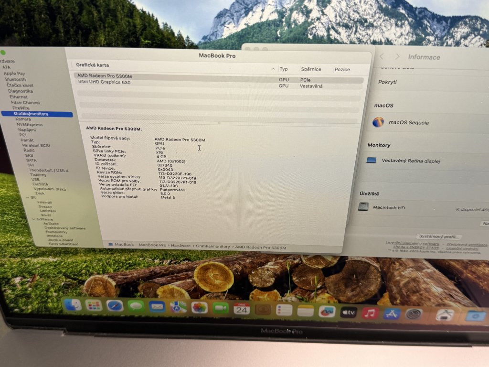Open the Messages app in the Dock

pyautogui.click(x=136, y=306)
